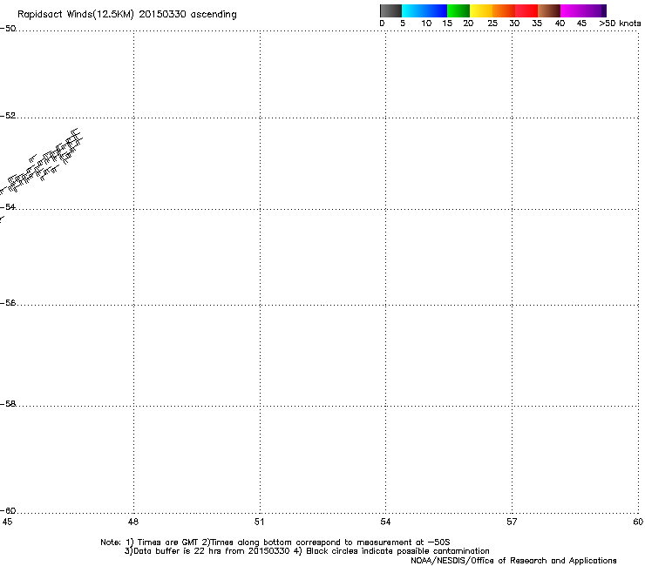Click the cyan-blue 5-15 knots color band
The width and height of the screenshot is (645, 566).
424,10
